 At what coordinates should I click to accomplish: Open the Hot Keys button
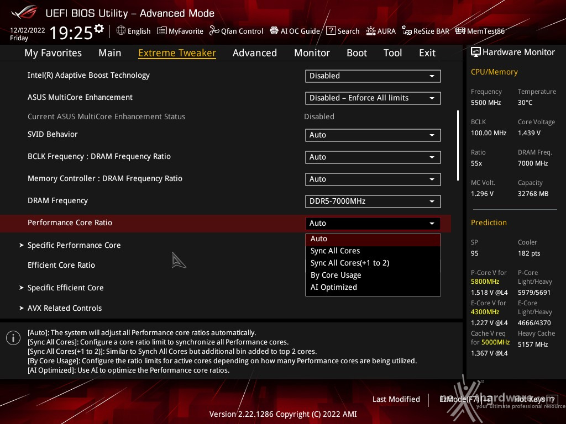[x=535, y=400]
